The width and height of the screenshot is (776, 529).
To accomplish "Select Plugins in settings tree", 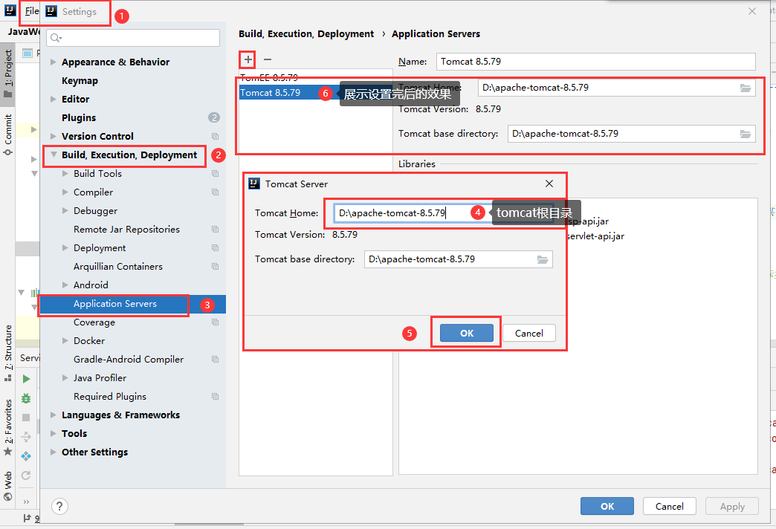I will click(x=79, y=118).
